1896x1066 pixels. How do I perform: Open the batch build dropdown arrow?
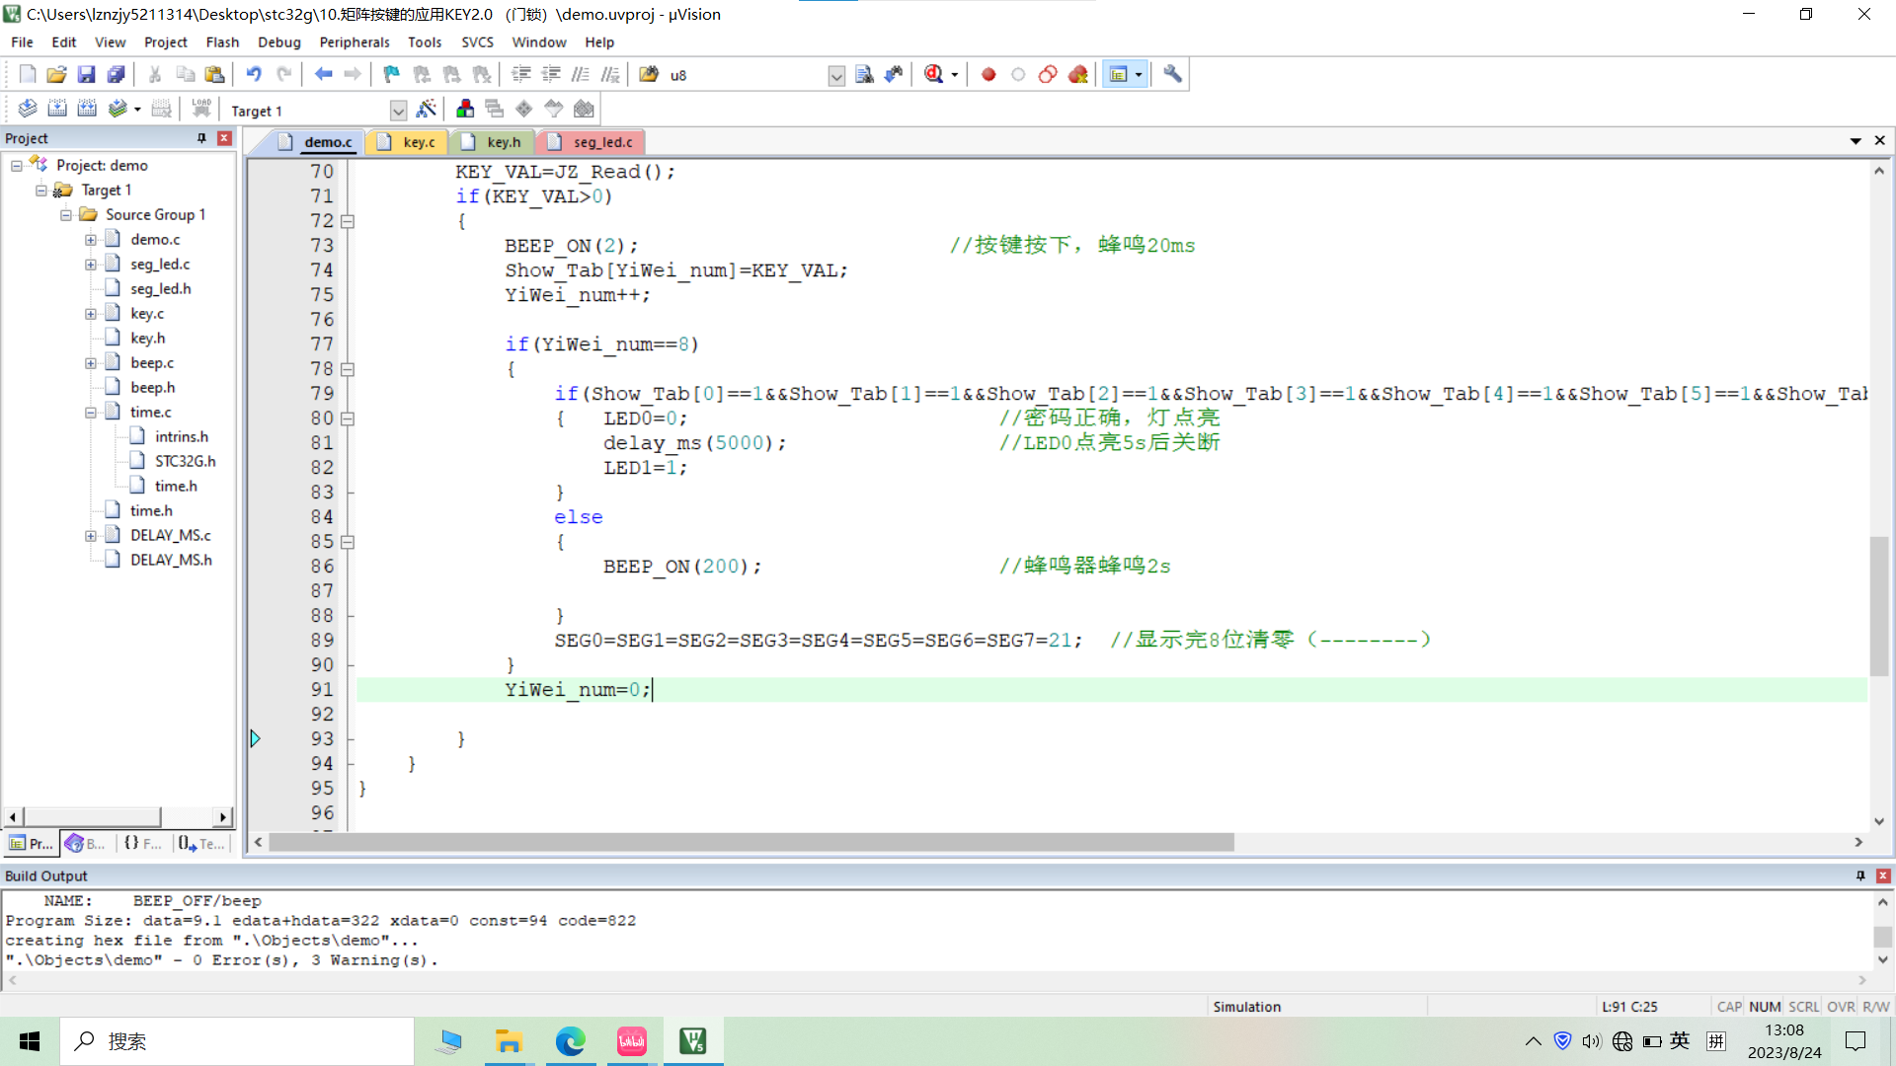(x=137, y=110)
